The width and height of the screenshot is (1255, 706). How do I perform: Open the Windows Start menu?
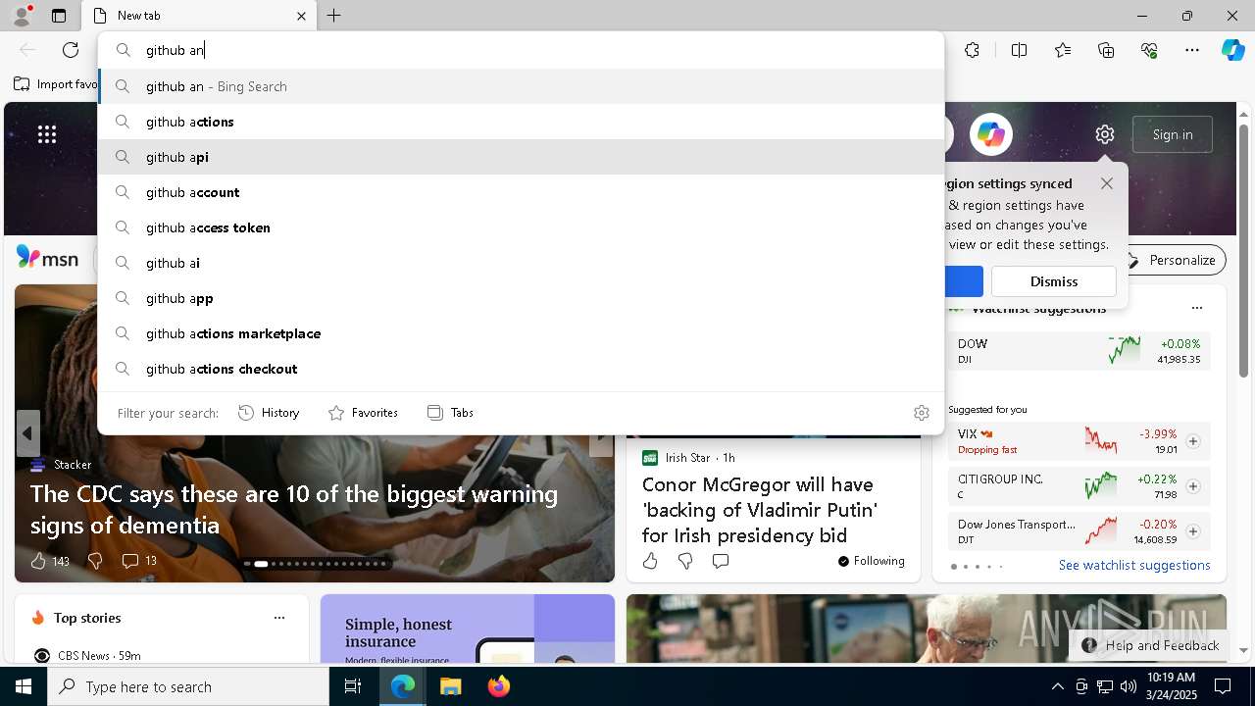[x=24, y=686]
